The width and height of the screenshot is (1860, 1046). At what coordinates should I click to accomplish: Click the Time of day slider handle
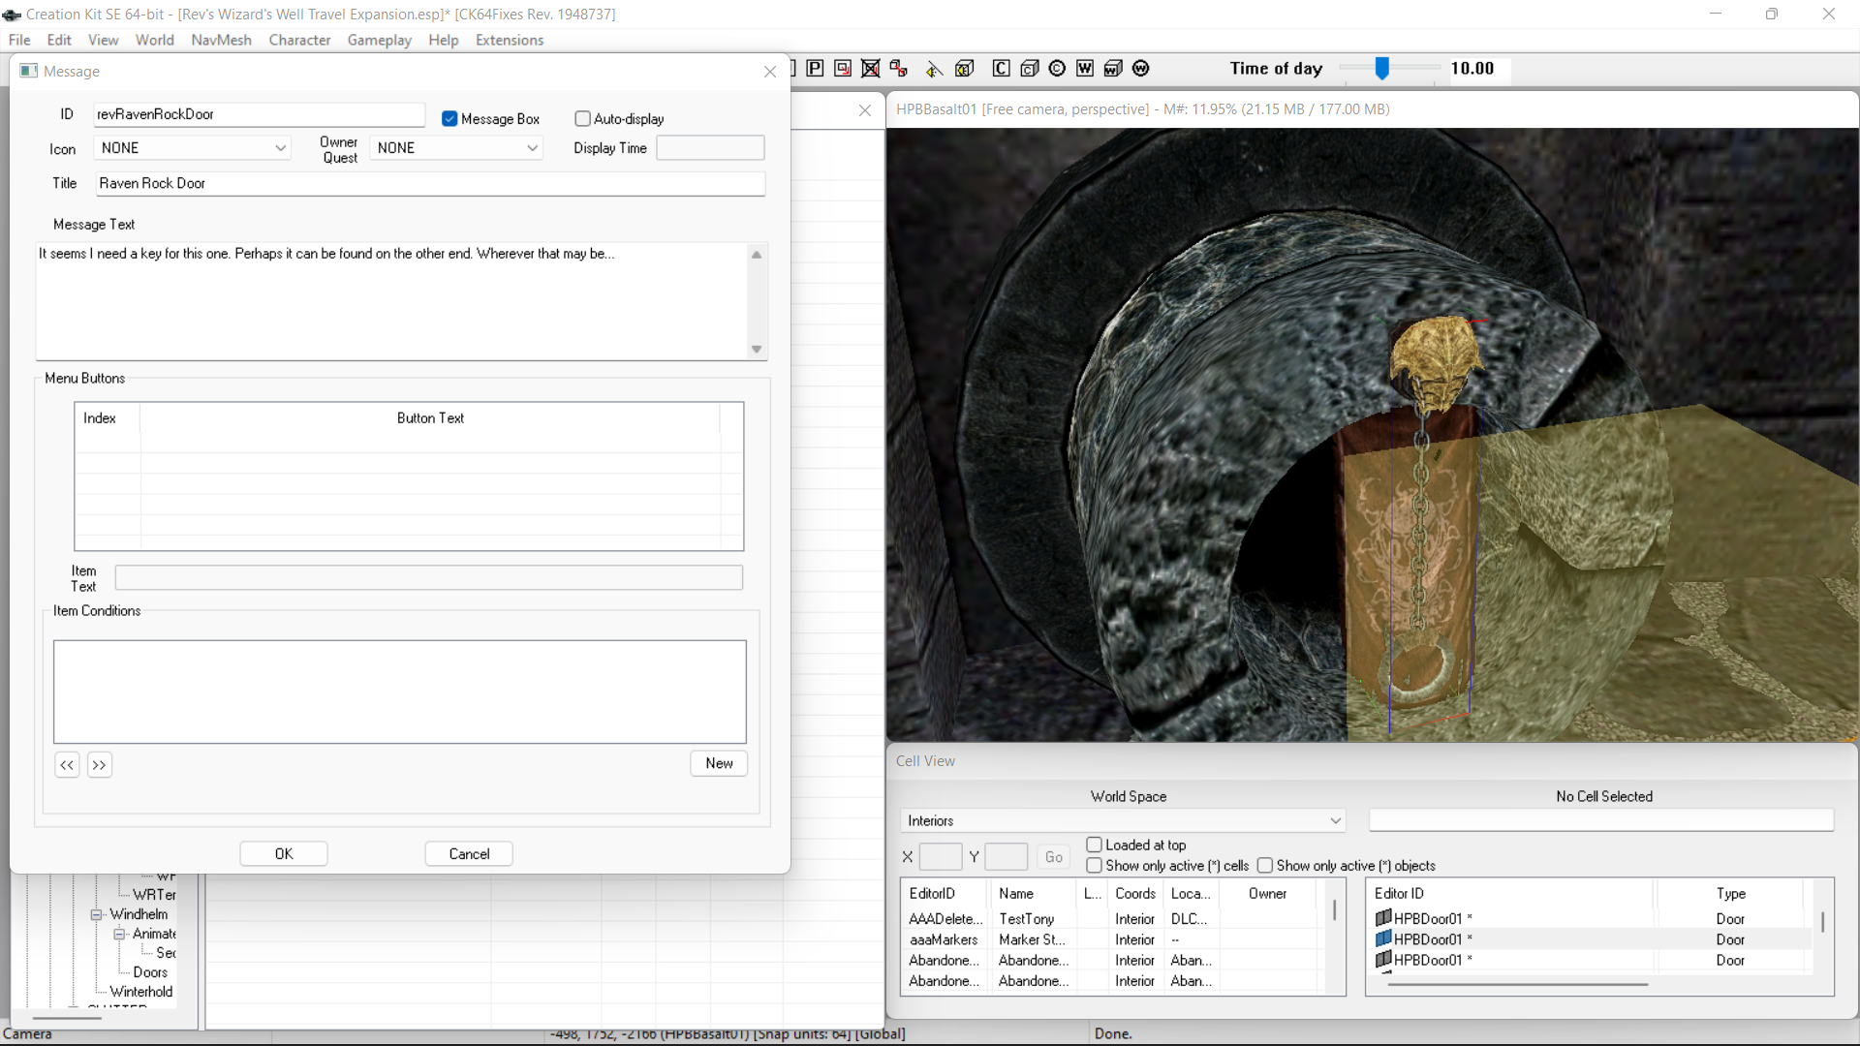(1382, 68)
